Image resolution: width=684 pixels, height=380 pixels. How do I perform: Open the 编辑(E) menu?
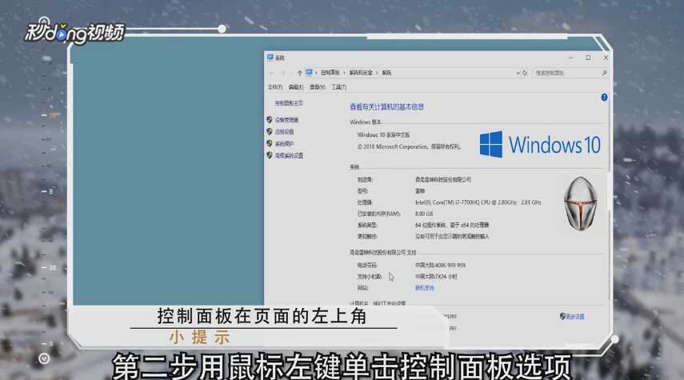click(296, 87)
